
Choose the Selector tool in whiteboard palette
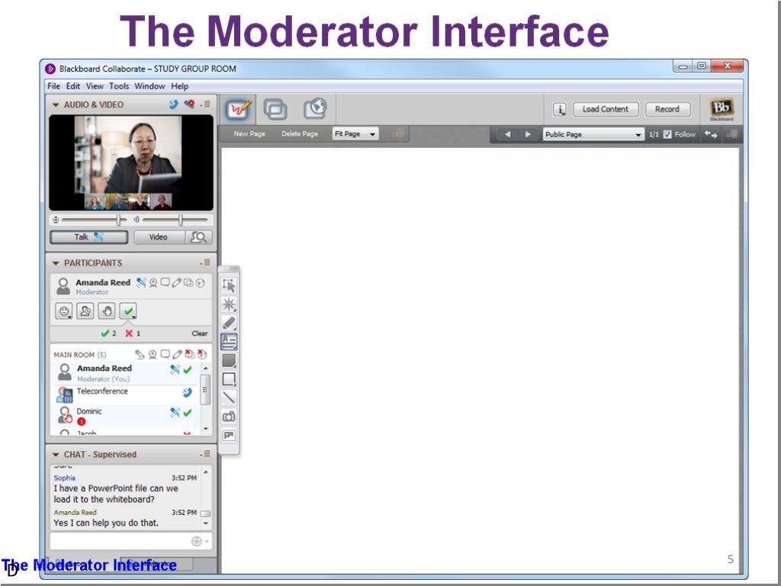tap(229, 285)
